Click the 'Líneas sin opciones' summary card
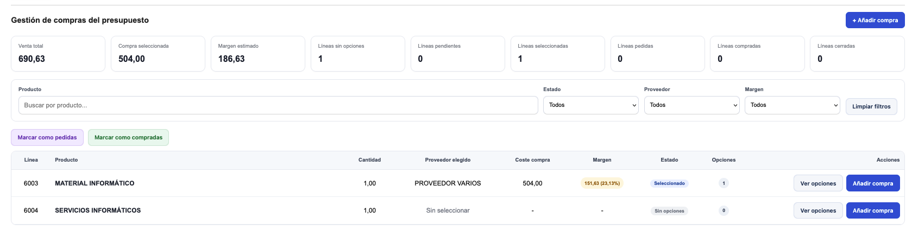This screenshot has width=912, height=237. 357,54
